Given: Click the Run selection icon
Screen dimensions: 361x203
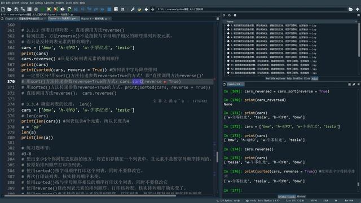Looking at the screenshot, I should coord(63,9).
